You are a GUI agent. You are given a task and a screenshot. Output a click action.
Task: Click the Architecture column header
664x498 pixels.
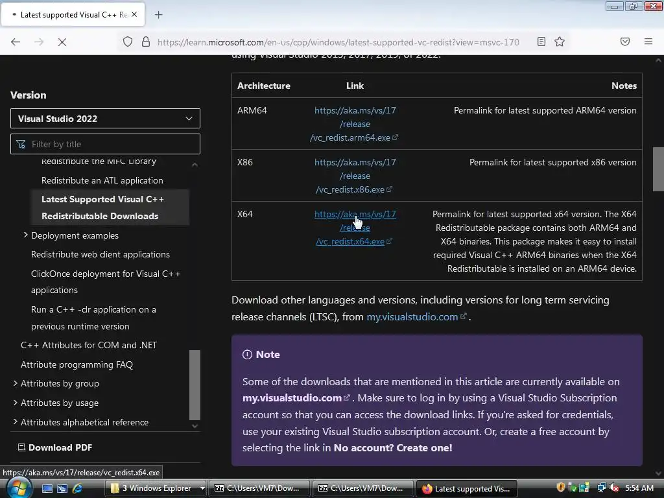pos(264,86)
